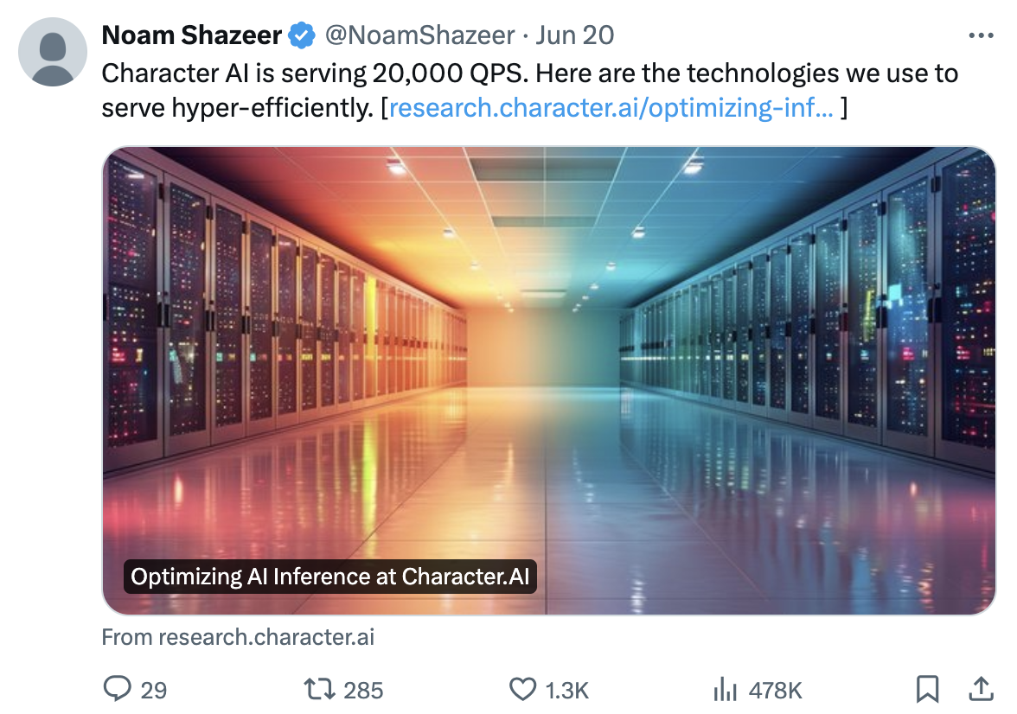Click the reply speech bubble icon
This screenshot has width=1017, height=714.
pyautogui.click(x=118, y=689)
